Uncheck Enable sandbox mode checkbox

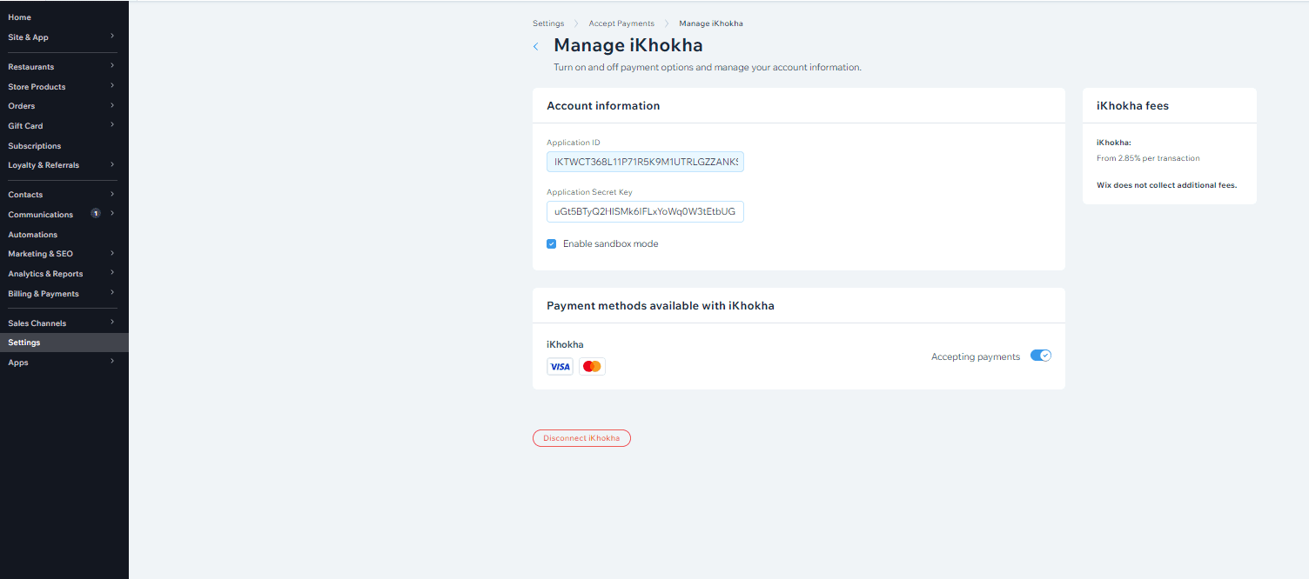click(x=552, y=244)
